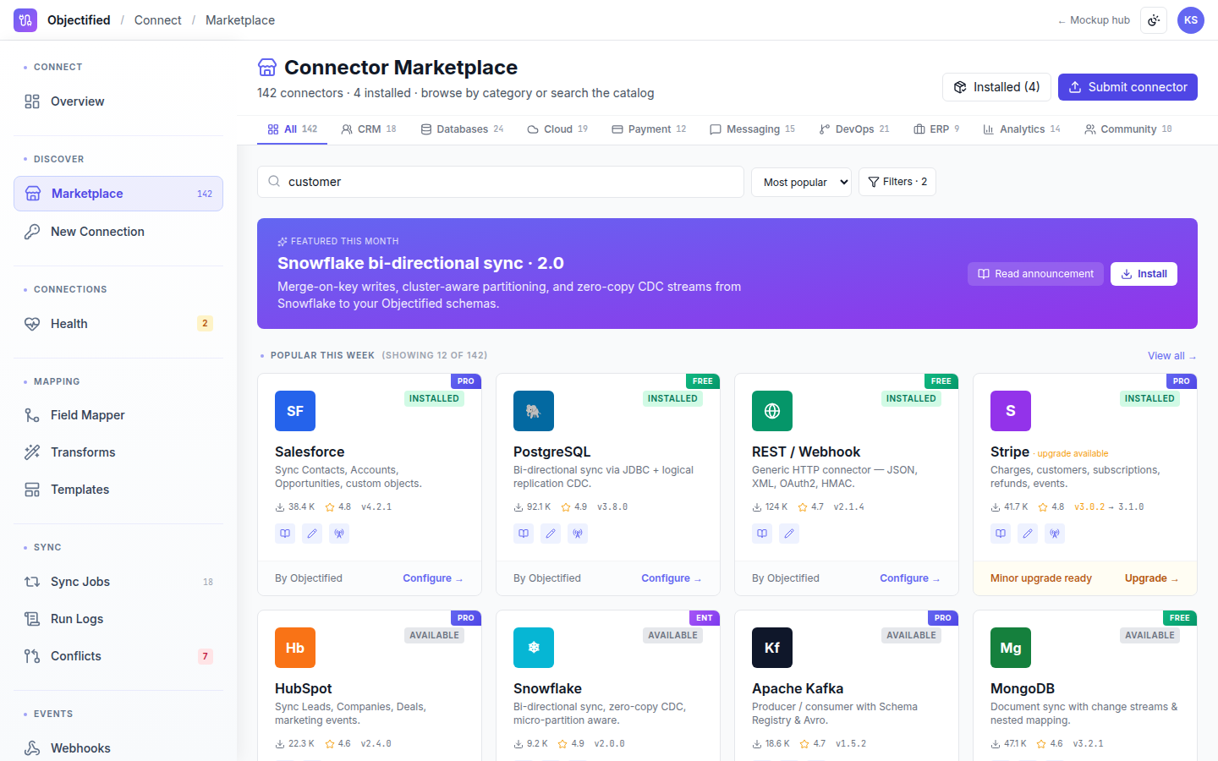Switch to the Cloud tab

[x=557, y=129]
